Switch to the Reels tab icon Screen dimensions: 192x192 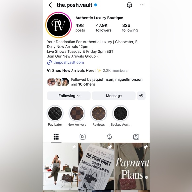pos(83,137)
